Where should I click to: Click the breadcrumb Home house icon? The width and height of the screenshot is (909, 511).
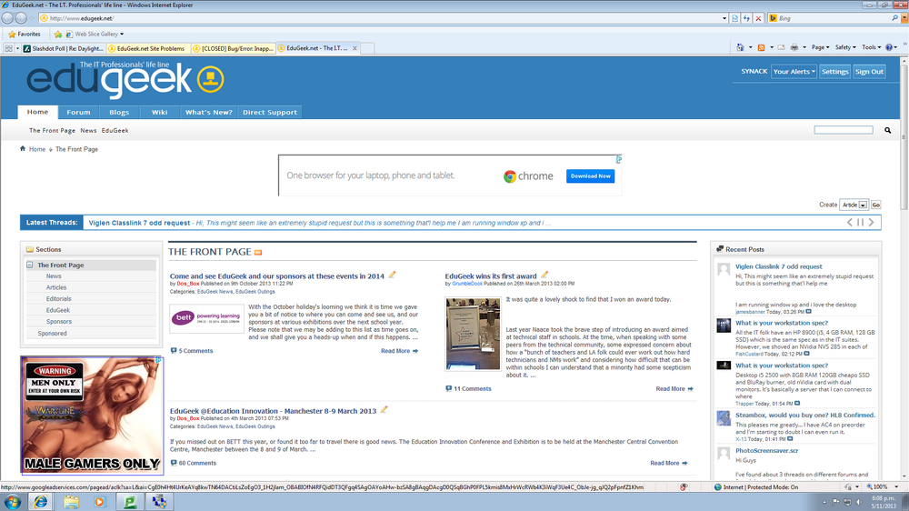point(23,148)
